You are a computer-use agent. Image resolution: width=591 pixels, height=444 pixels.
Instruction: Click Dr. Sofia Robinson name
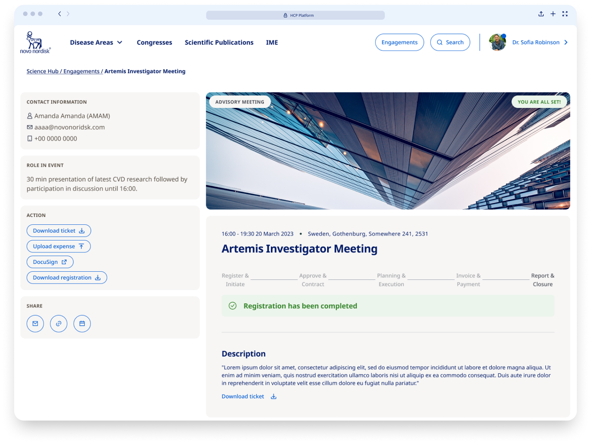pos(536,42)
